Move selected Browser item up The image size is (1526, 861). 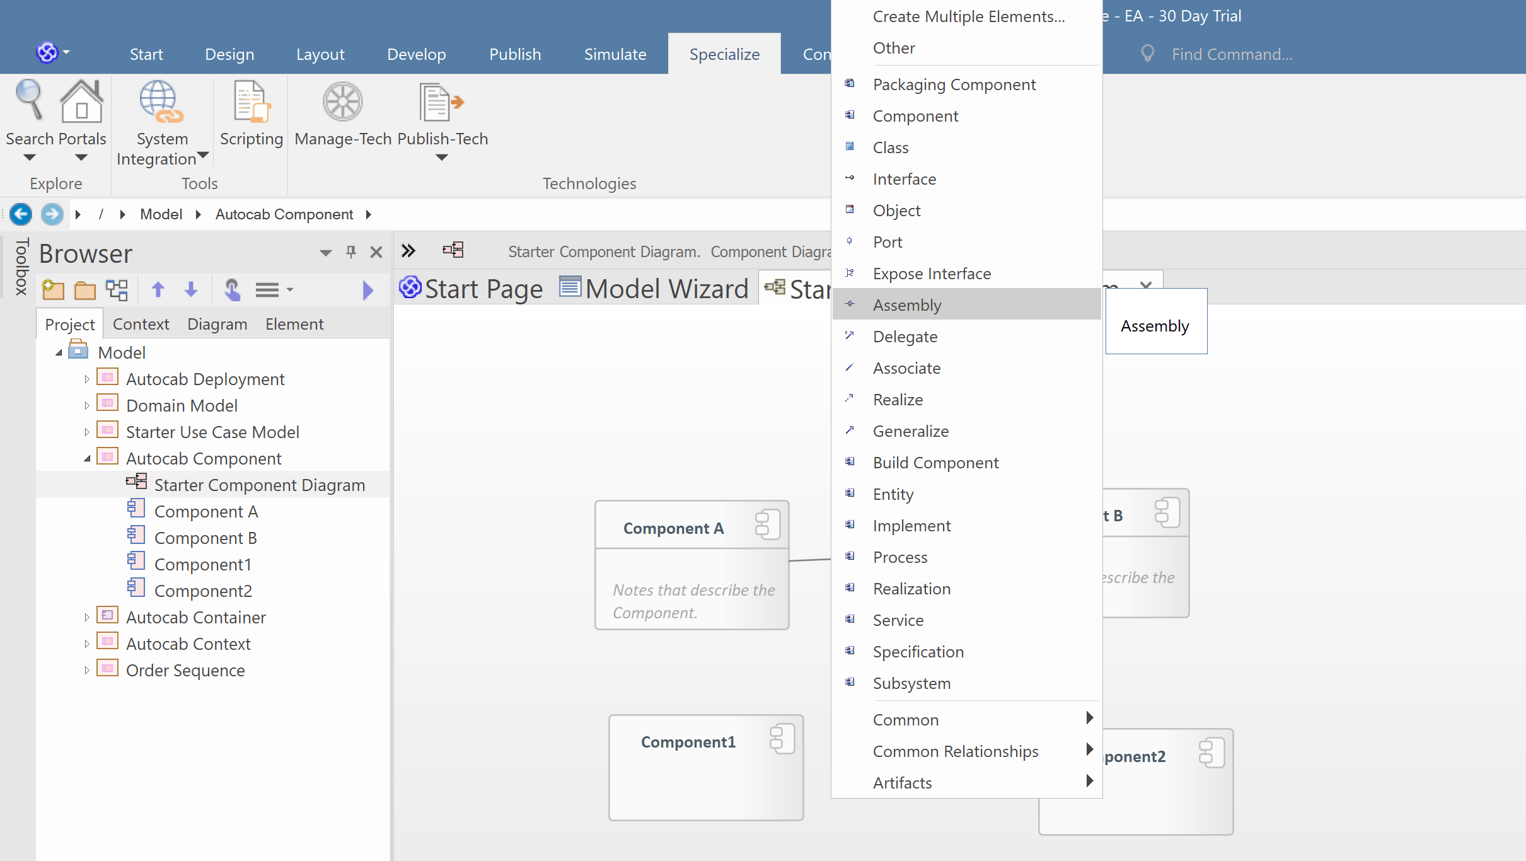[158, 289]
